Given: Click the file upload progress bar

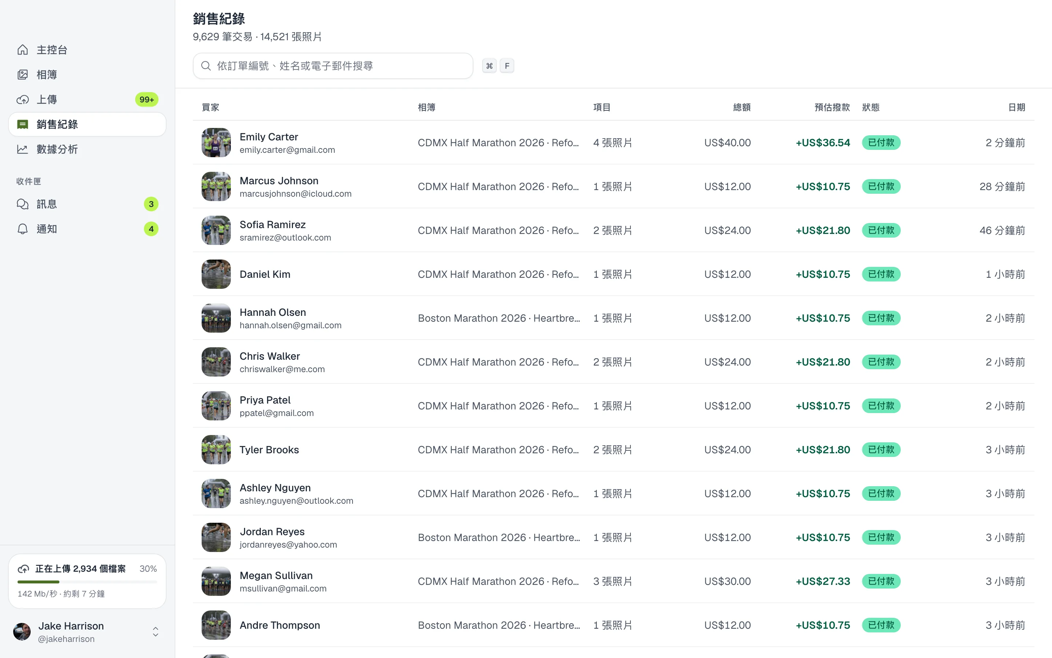Looking at the screenshot, I should tap(87, 582).
